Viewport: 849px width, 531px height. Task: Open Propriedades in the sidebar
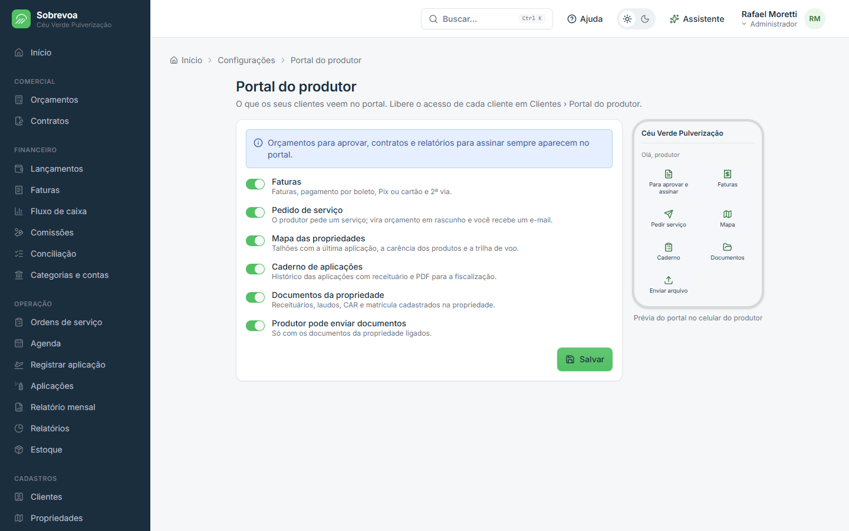[75, 518]
